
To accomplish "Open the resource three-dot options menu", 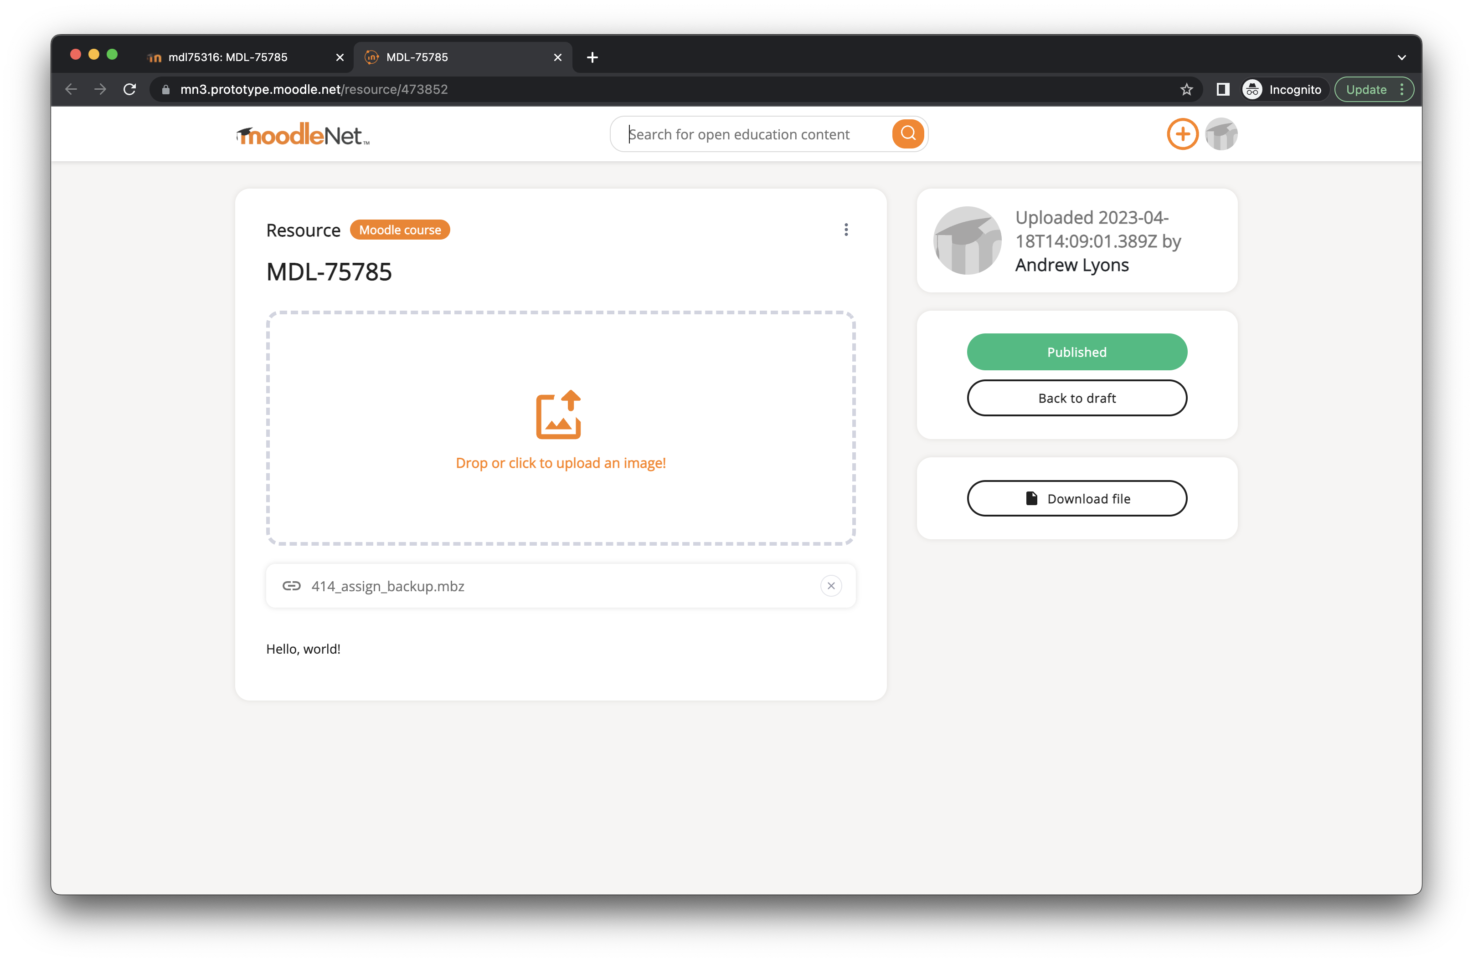I will coord(846,230).
